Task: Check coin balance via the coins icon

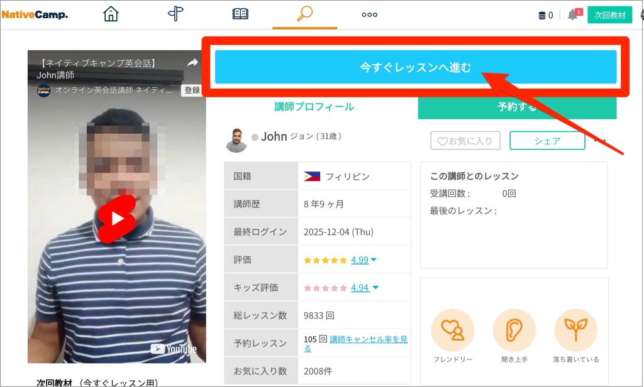Action: pos(542,14)
